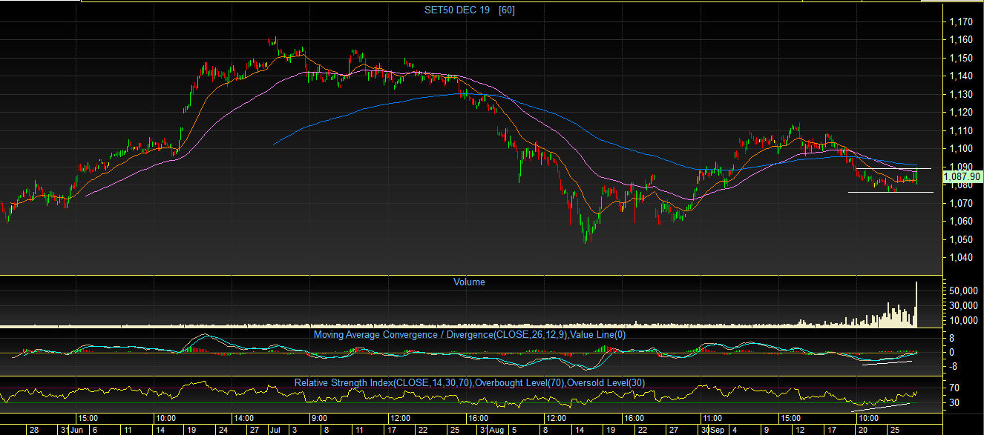Select the Moving Average Convergence / Divergence indicator title
Image resolution: width=984 pixels, height=435 pixels.
[x=470, y=334]
